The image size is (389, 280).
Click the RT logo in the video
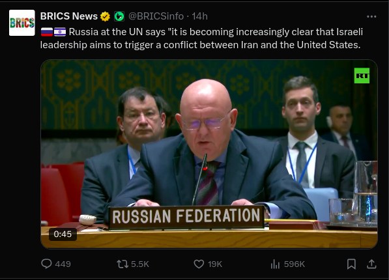pyautogui.click(x=362, y=76)
